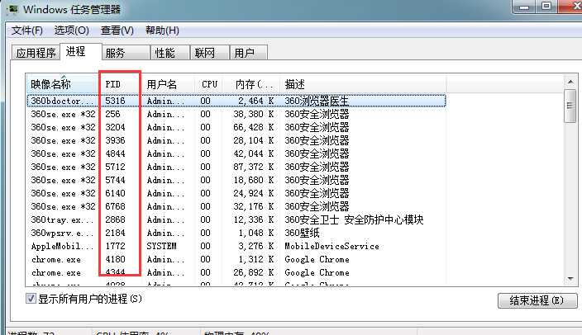582x335 pixels.
Task: Click the MobileDeviceService description
Action: click(332, 246)
